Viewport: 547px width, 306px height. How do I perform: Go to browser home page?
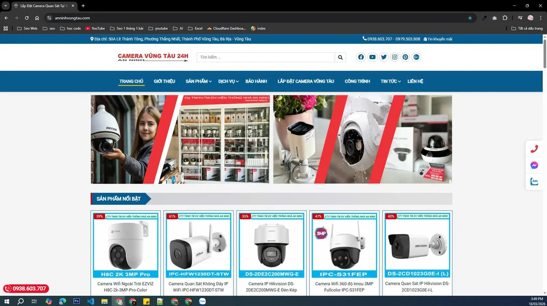tap(37, 18)
